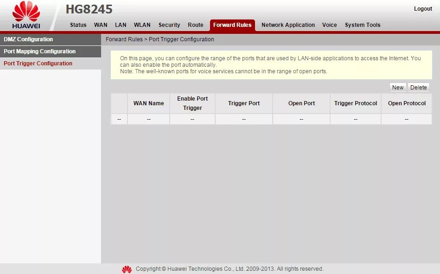Screen dimensions: 440x274
Task: Select the Route tab
Action: pyautogui.click(x=196, y=25)
